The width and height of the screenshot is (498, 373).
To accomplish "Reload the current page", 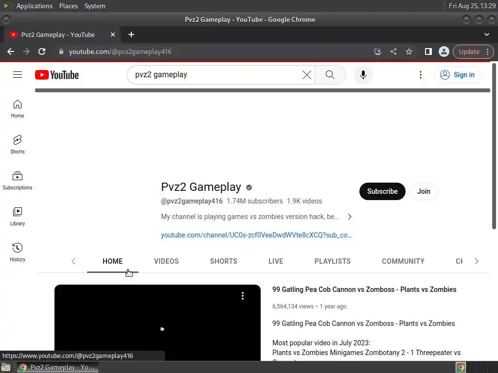I will point(42,51).
